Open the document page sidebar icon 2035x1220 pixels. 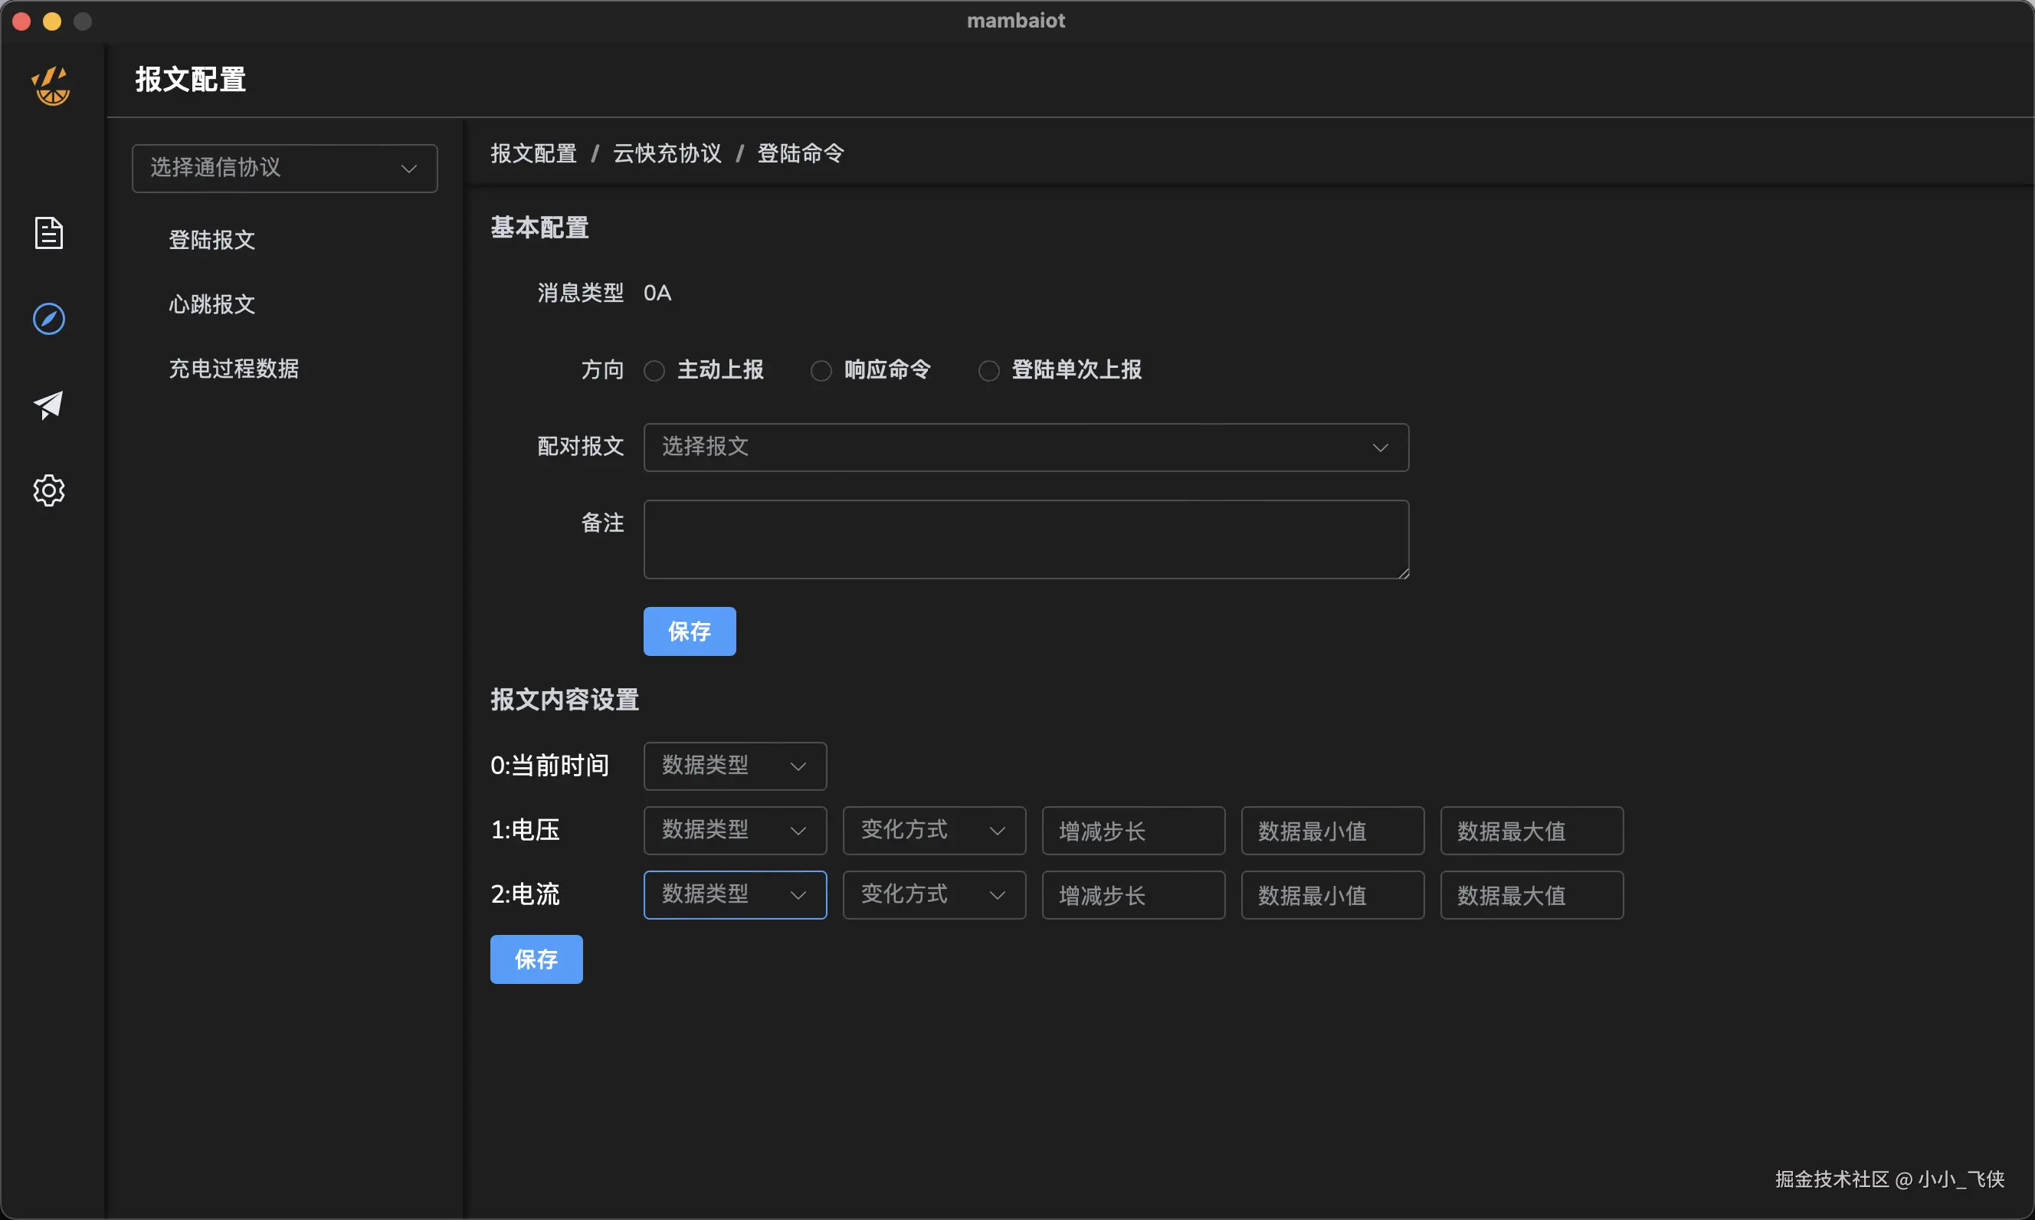(49, 233)
